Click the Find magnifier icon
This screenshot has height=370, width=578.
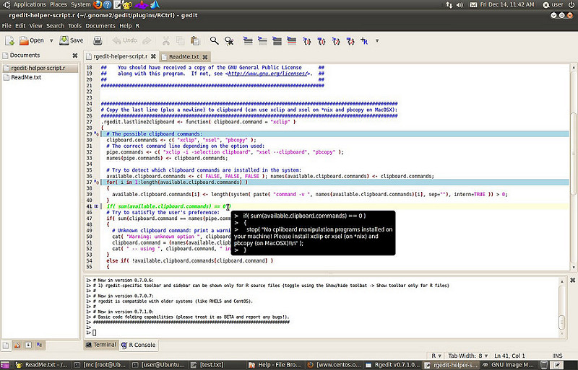(x=215, y=40)
